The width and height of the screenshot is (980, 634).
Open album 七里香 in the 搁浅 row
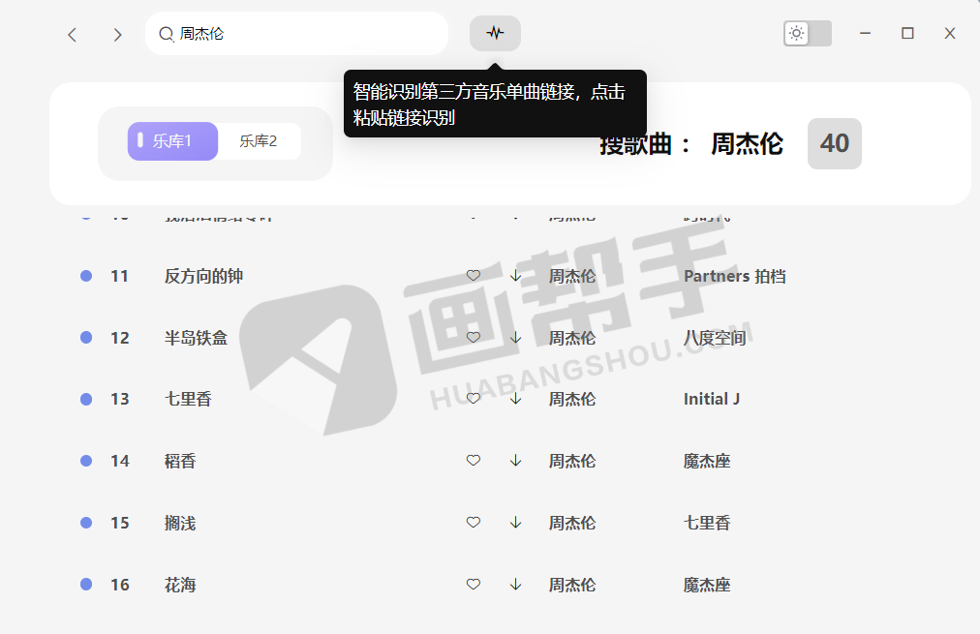pyautogui.click(x=707, y=523)
